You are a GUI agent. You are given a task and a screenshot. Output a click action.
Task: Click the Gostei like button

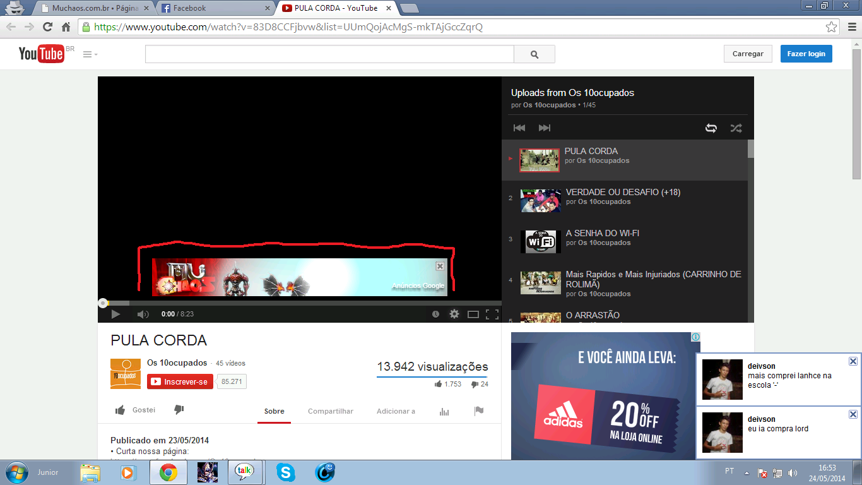[x=135, y=410]
